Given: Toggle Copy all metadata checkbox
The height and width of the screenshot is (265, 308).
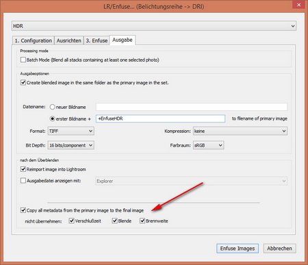Looking at the screenshot, I should (23, 210).
